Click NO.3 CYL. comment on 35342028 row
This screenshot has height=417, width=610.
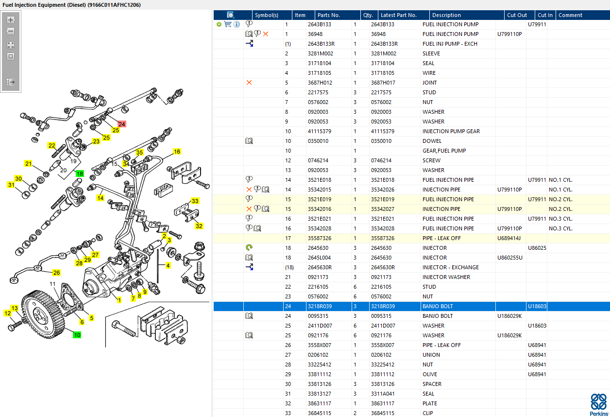[560, 228]
